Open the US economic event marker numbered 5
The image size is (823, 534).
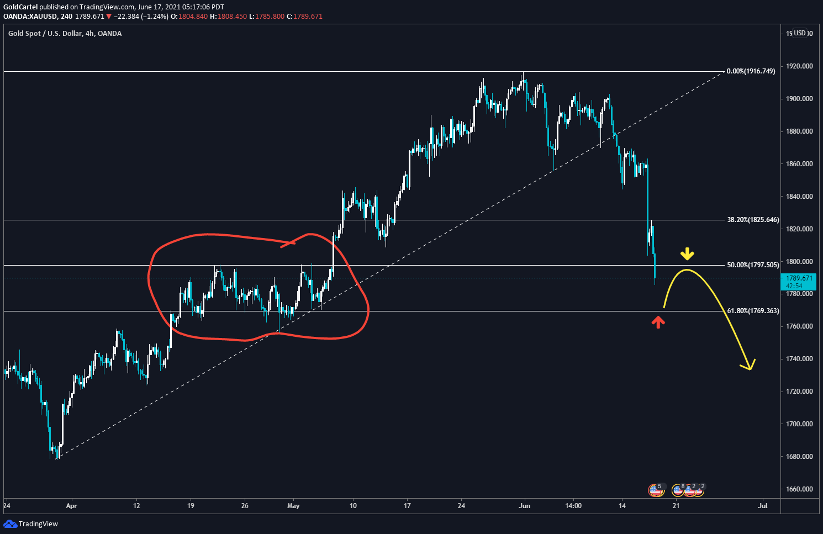point(656,490)
